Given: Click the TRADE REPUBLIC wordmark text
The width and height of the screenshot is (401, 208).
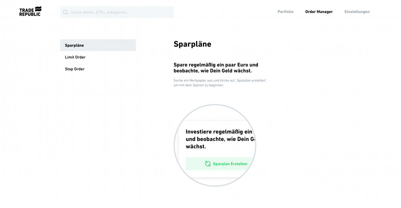Looking at the screenshot, I should click(27, 12).
